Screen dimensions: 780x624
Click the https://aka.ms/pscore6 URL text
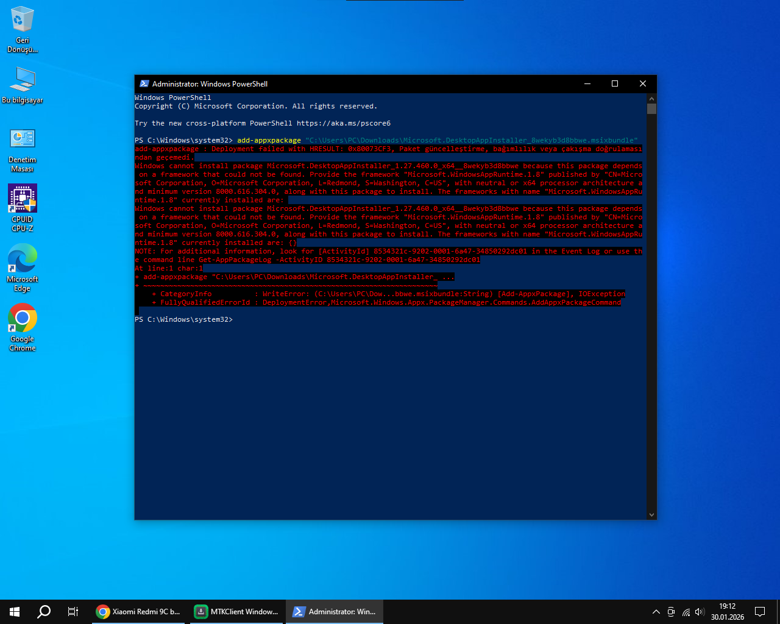click(x=344, y=123)
